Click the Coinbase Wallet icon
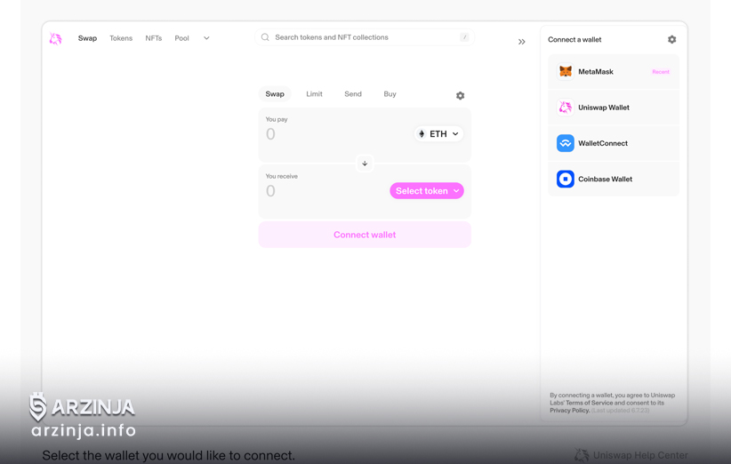731x464 pixels. coord(566,179)
